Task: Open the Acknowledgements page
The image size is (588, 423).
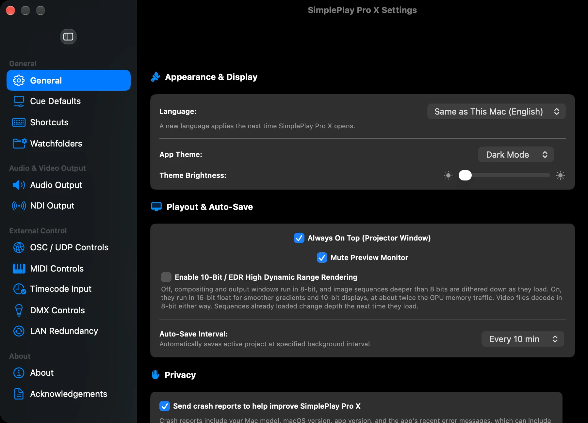Action: pos(69,394)
